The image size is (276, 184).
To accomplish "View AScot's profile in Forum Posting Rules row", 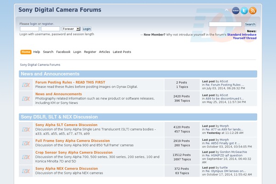I will [224, 81].
